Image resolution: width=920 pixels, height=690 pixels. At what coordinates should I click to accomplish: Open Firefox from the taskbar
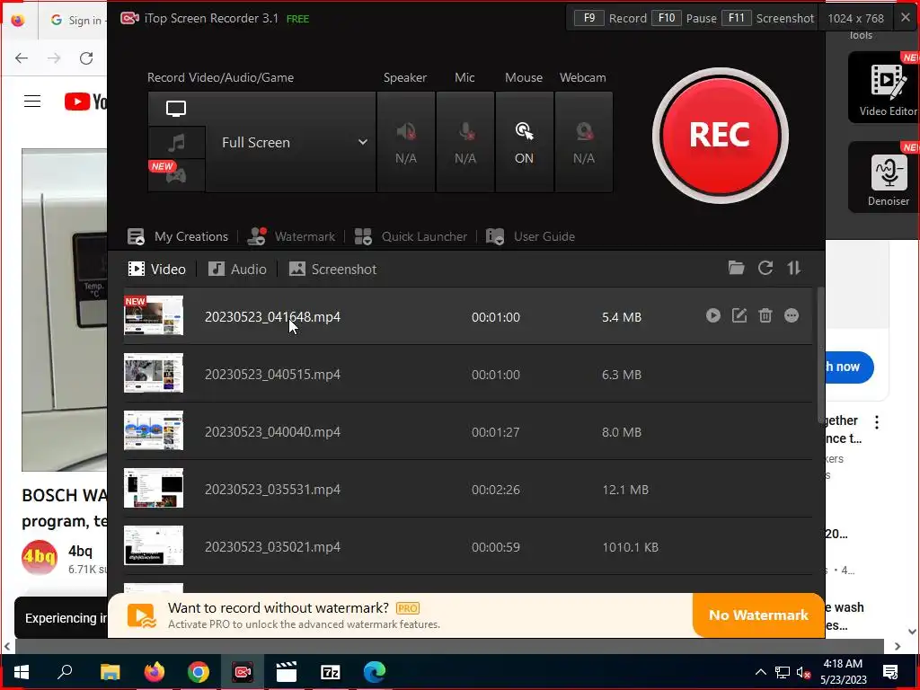155,672
